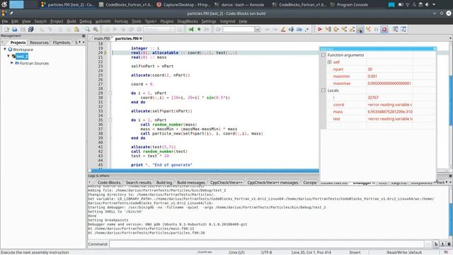453x255 pixels.
Task: Open the Search results log tab
Action: point(139,183)
